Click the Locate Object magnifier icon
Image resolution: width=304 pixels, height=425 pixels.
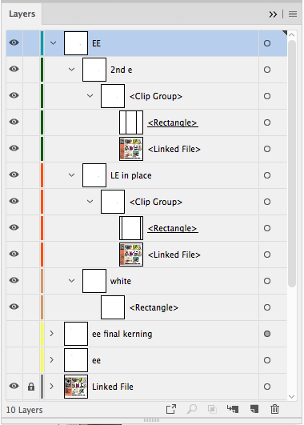[192, 409]
